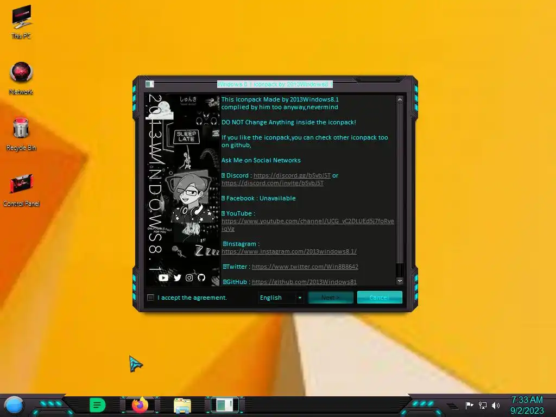This screenshot has height=417, width=556.
Task: Check the 'I accept the agreement' box
Action: point(150,298)
